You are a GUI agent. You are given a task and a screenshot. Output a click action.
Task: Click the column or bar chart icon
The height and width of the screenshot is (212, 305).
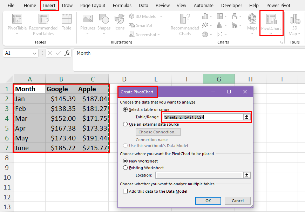tap(205, 16)
